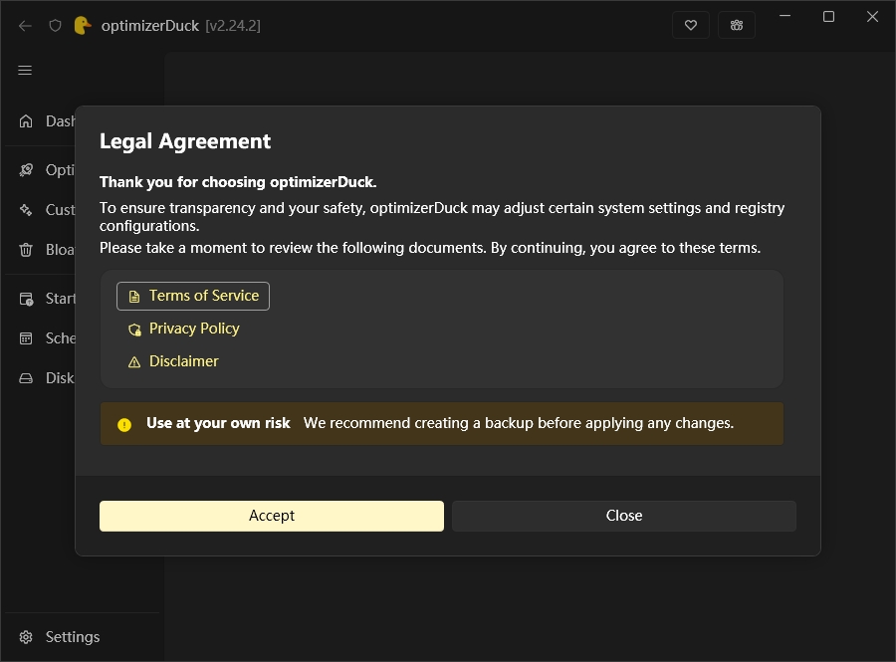Click the yellow exclamation risk warning icon
This screenshot has height=662, width=896.
(124, 424)
